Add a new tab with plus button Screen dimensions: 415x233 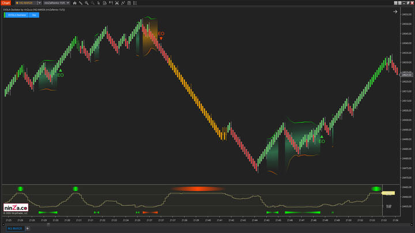[x=27, y=228]
